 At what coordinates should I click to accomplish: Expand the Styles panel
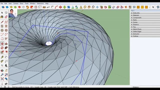145,20
